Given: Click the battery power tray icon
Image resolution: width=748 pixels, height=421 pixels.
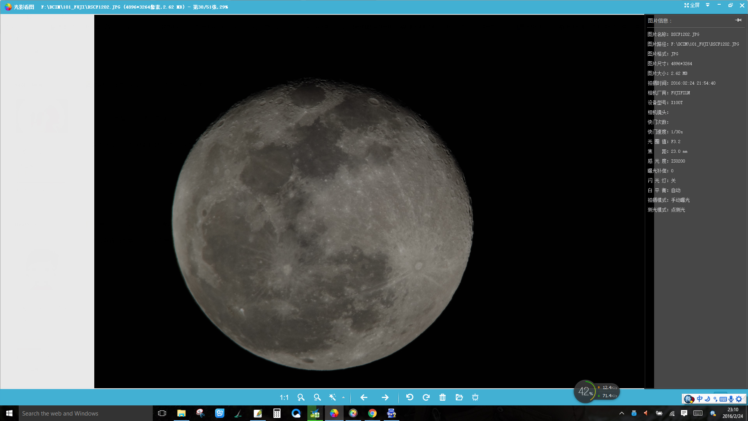Looking at the screenshot, I should point(659,413).
